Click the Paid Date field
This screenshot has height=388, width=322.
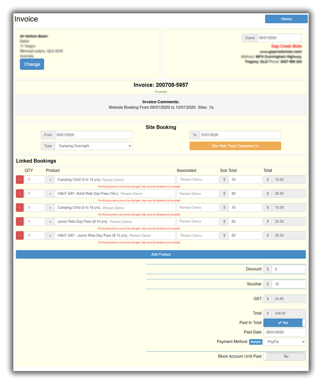tap(285, 332)
